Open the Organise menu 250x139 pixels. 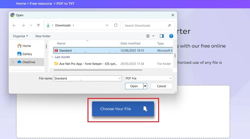[x=20, y=36]
